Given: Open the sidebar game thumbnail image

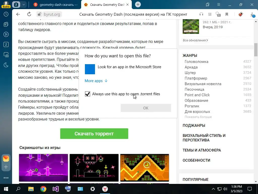Looking at the screenshot, I should tap(191, 27).
